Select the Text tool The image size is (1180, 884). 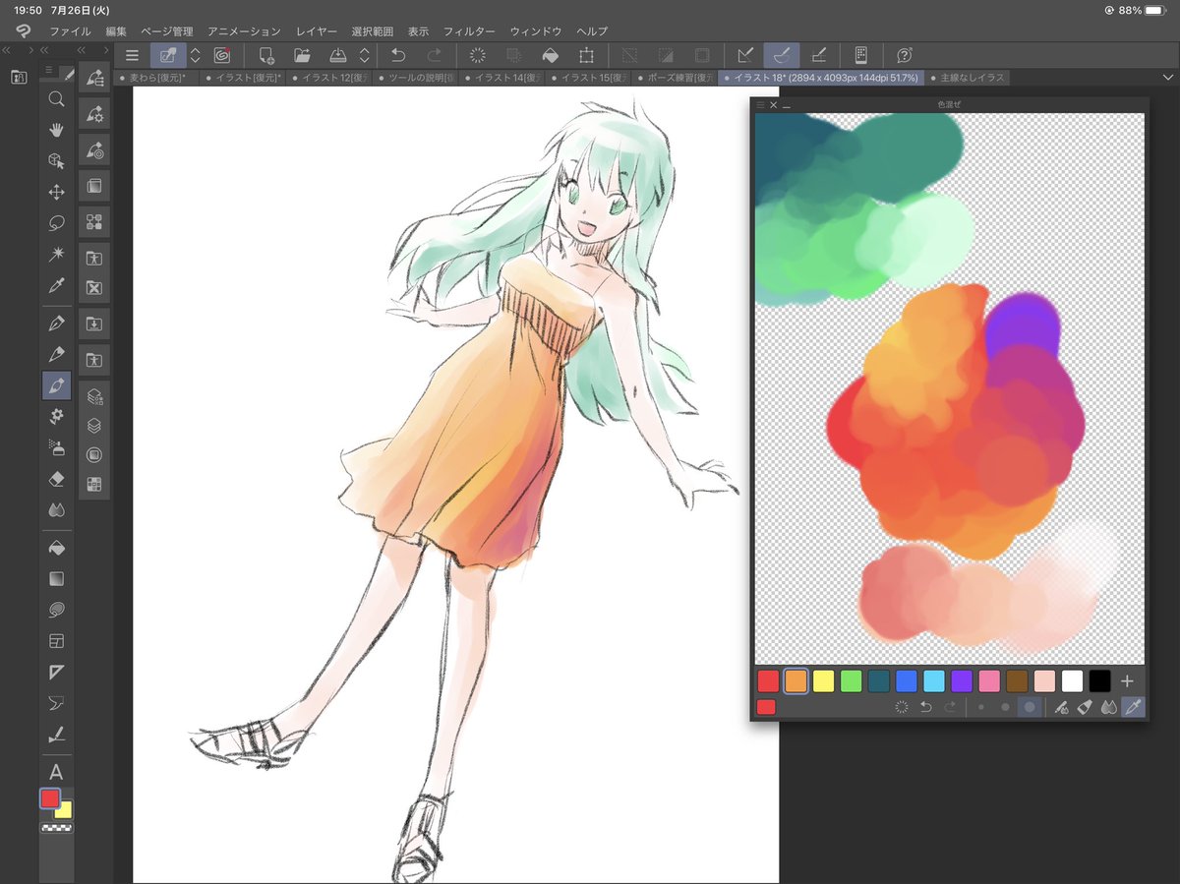click(57, 772)
